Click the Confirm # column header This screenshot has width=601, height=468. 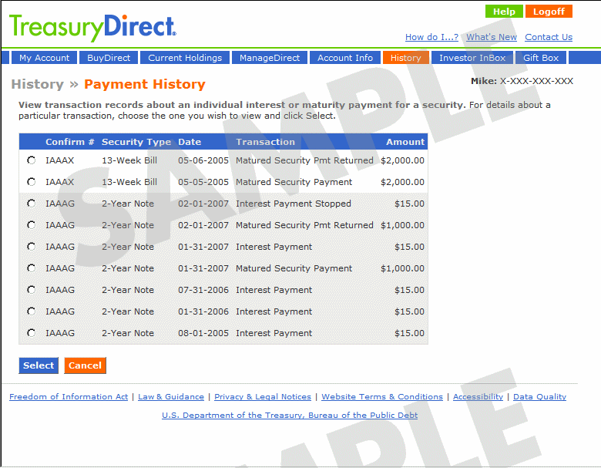click(70, 142)
